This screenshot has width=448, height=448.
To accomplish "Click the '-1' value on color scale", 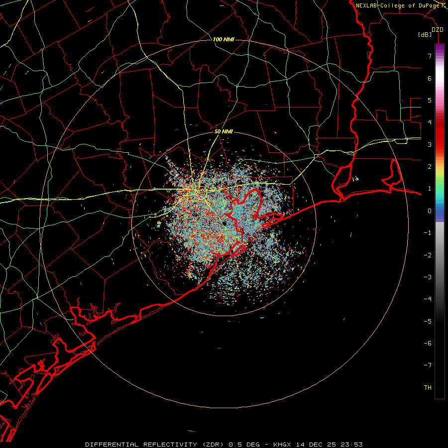I will (x=428, y=233).
